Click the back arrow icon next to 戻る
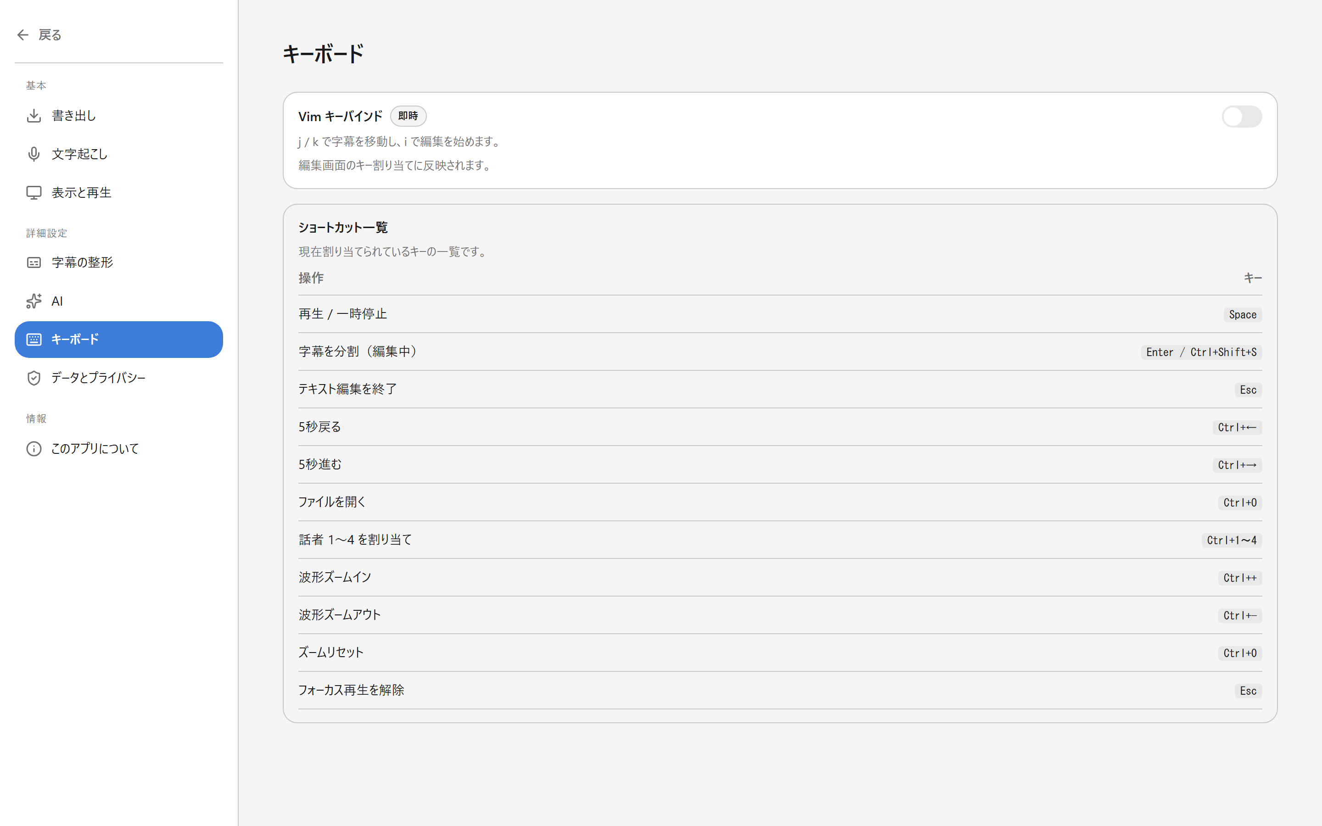The width and height of the screenshot is (1322, 826). click(x=22, y=35)
